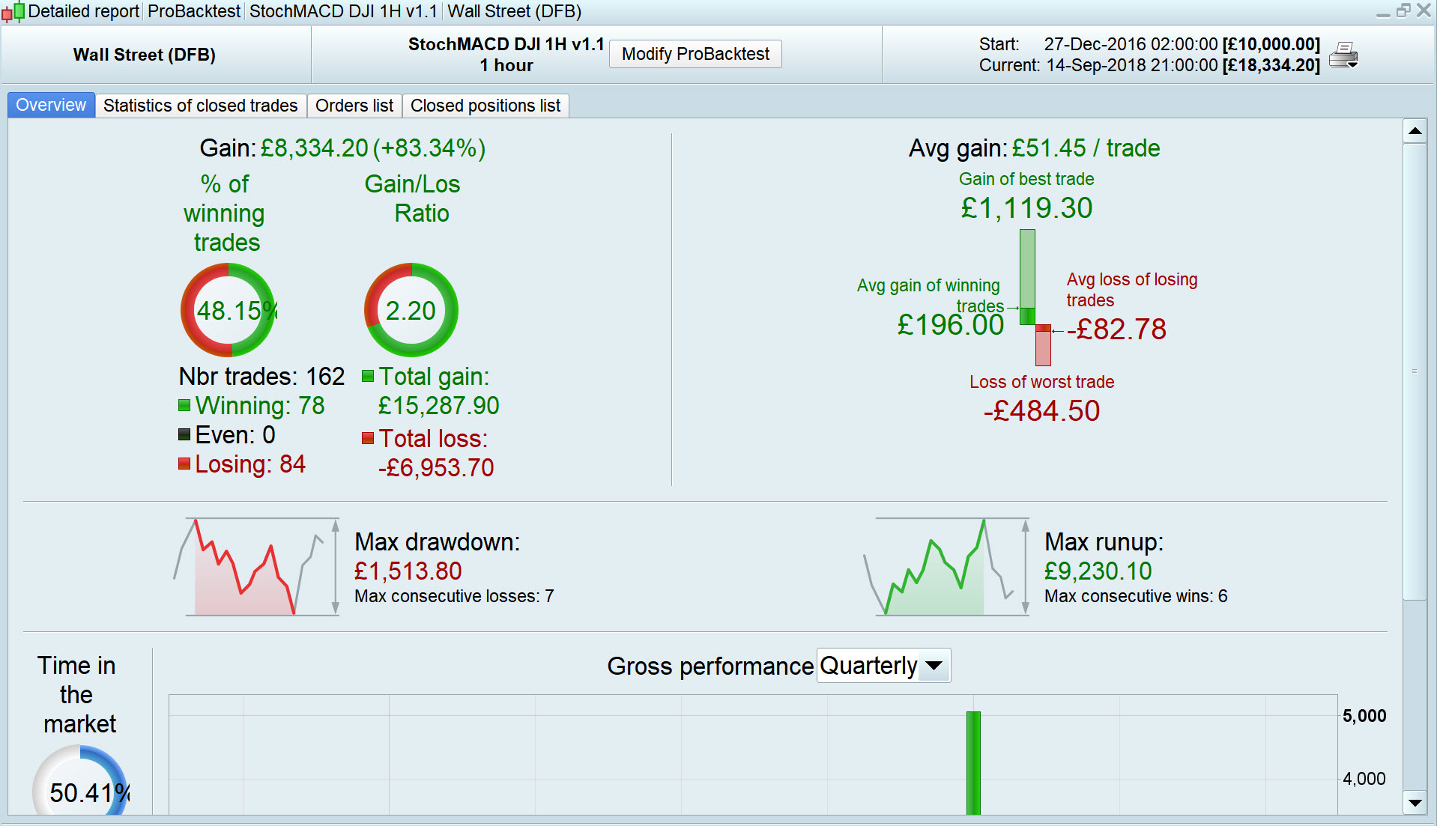Click the scrollbar down arrow

[x=1415, y=803]
